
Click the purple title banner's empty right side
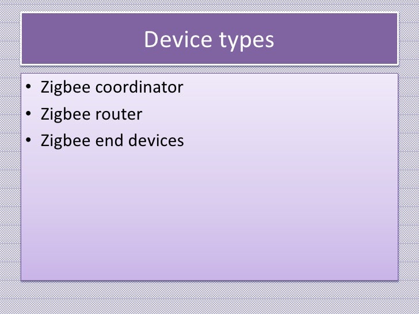337,39
